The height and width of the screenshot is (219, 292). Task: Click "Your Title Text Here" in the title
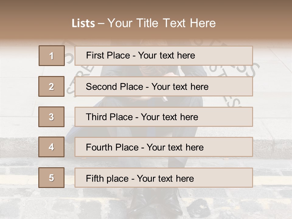pos(162,23)
